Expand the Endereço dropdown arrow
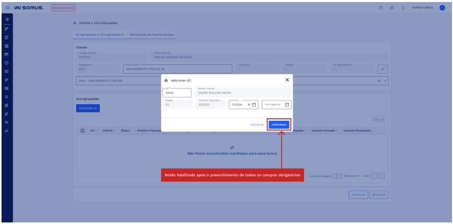This screenshot has width=453, height=224. (386, 81)
